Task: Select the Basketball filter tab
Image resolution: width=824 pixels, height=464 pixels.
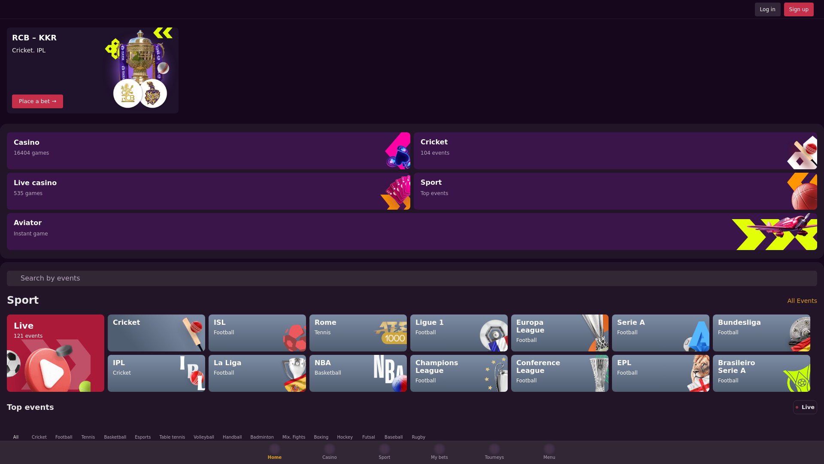Action: [115, 437]
